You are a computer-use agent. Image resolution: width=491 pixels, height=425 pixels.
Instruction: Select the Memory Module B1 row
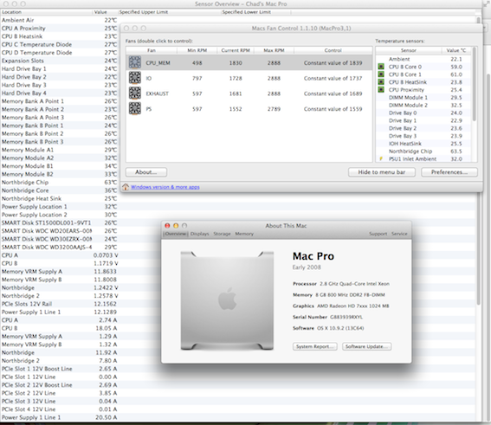click(60, 166)
